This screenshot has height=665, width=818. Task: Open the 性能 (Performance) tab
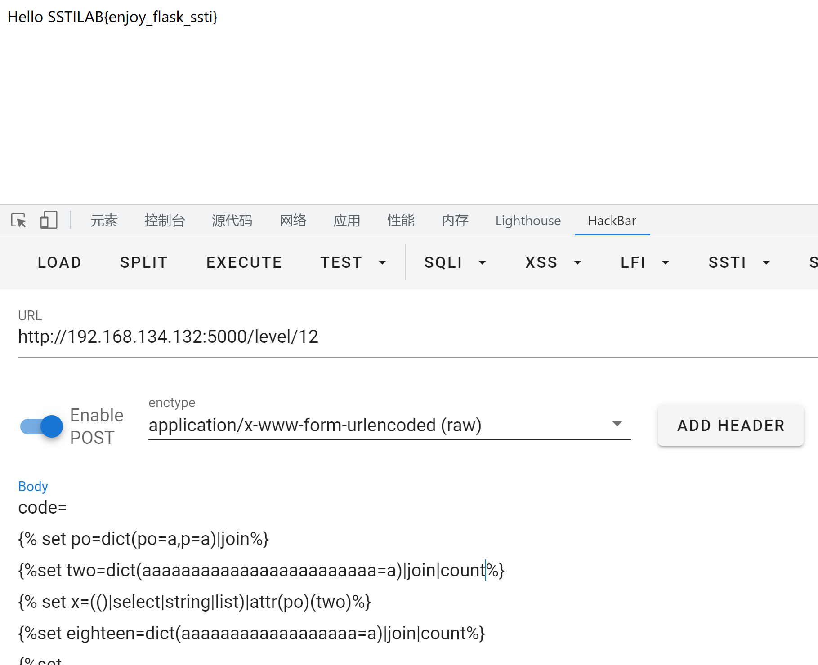[x=401, y=221]
